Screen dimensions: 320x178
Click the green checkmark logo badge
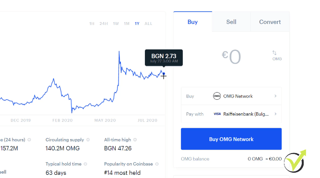point(295,161)
